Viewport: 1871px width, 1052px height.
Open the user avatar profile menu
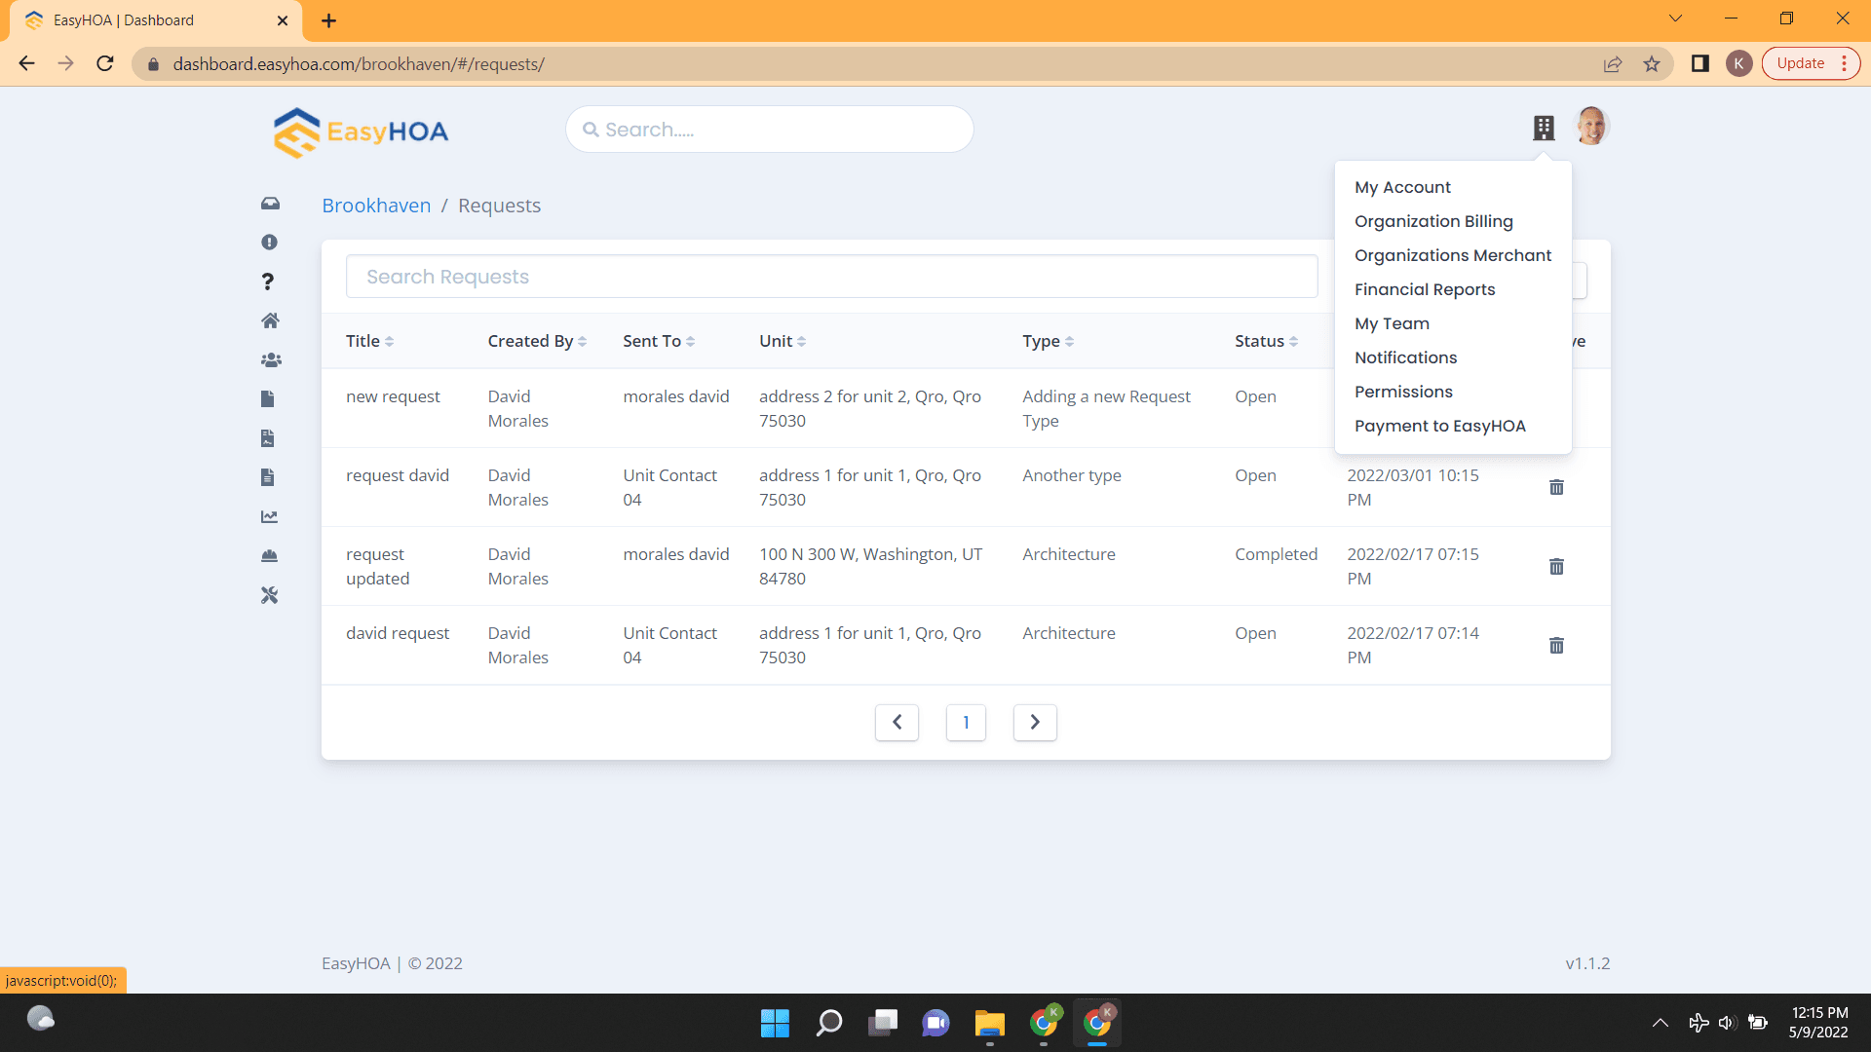coord(1591,127)
